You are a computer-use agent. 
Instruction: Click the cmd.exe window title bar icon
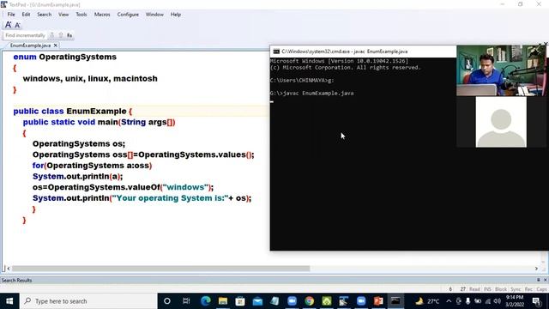coord(276,51)
